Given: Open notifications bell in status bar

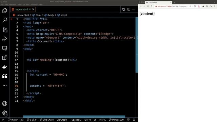Looking at the screenshot, I should [134, 120].
